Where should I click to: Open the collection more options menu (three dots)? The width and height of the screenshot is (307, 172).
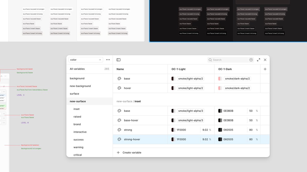(x=108, y=60)
